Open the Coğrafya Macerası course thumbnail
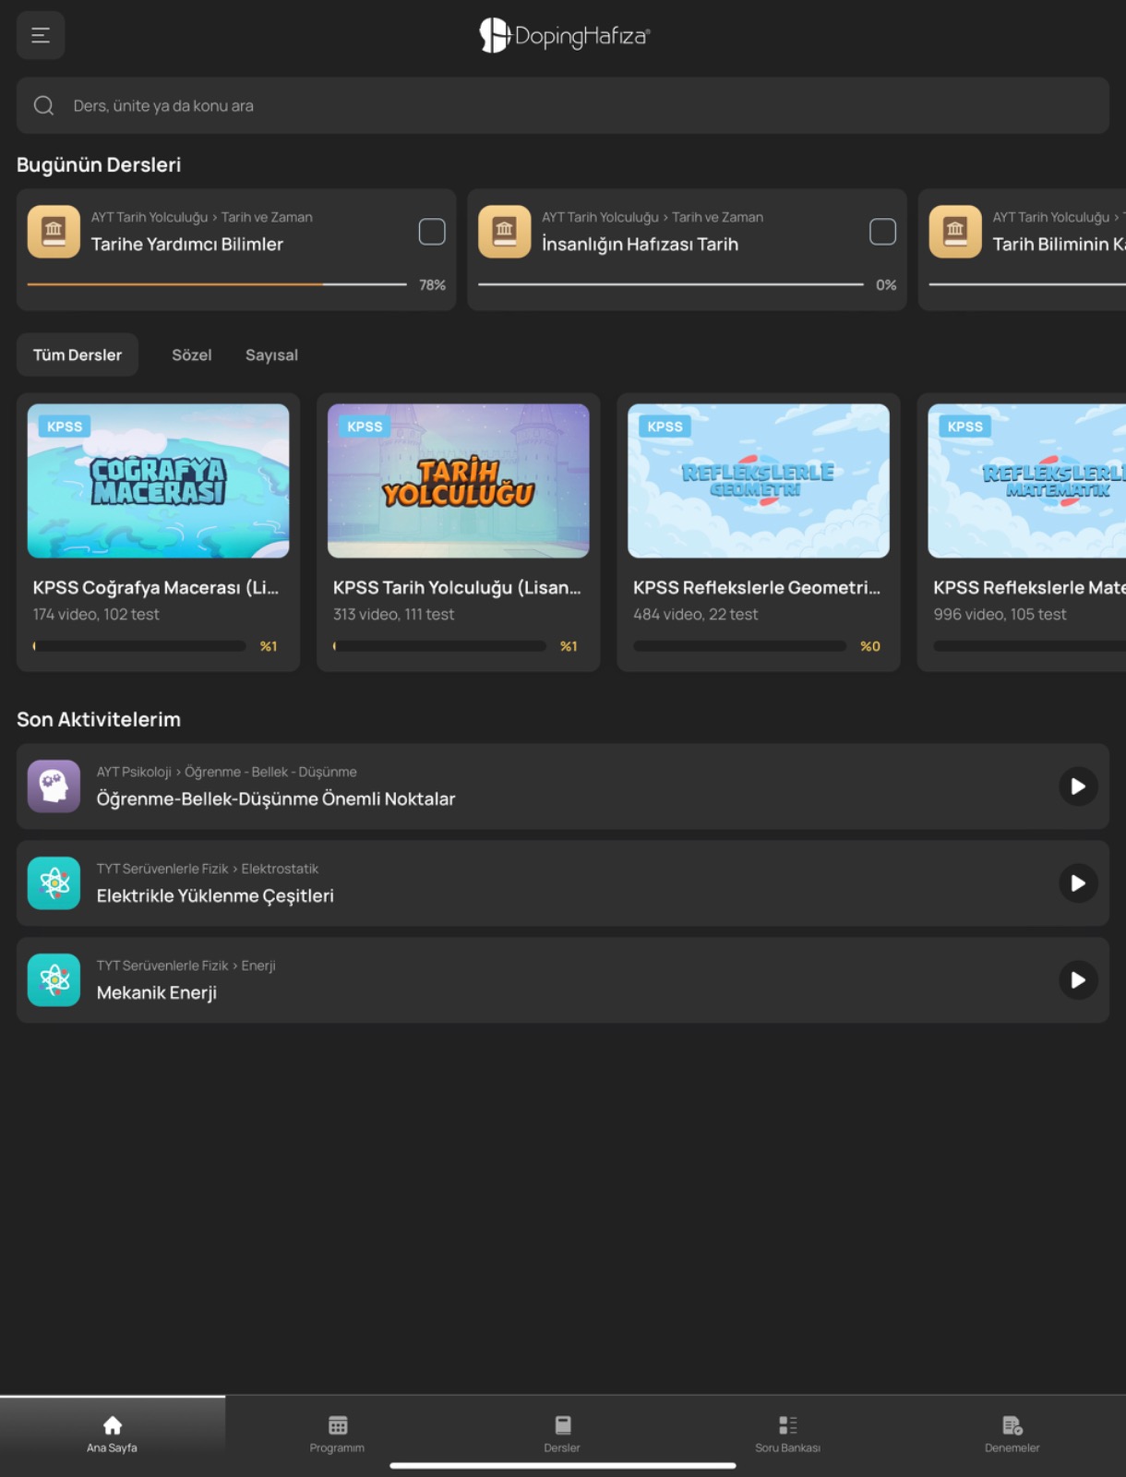Screen dimensions: 1126x1477 pos(158,481)
